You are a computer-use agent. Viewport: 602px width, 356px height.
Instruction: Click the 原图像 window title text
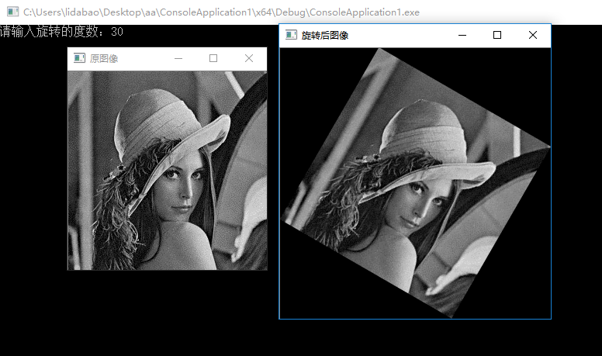104,59
